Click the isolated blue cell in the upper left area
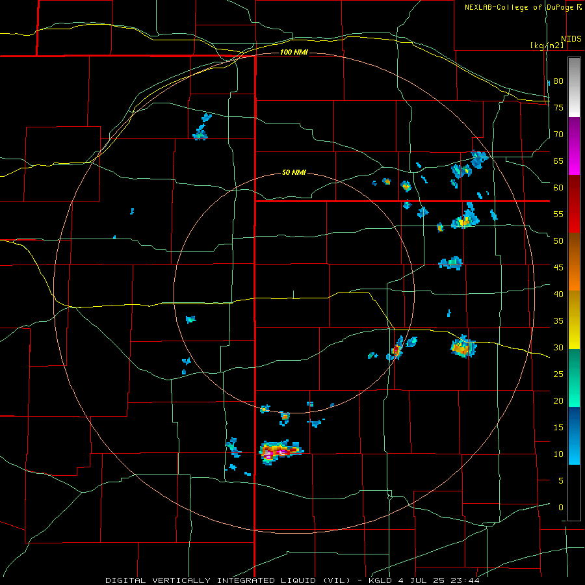585x585 pixels. pyautogui.click(x=201, y=127)
